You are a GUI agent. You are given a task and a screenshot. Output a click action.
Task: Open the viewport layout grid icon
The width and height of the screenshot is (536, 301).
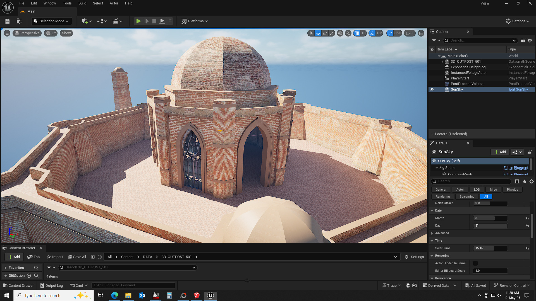coord(421,33)
